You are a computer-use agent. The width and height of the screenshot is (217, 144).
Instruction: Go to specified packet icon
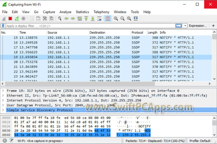coord(80,19)
